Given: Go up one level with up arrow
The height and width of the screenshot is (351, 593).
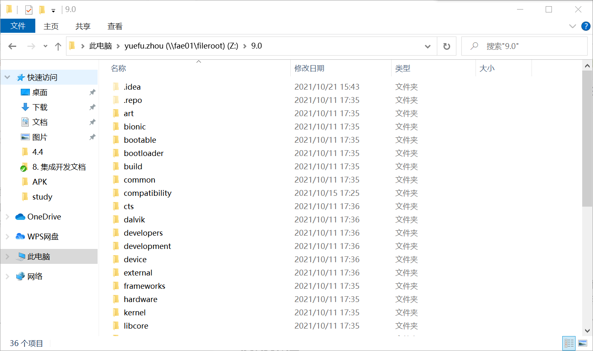Looking at the screenshot, I should [58, 46].
